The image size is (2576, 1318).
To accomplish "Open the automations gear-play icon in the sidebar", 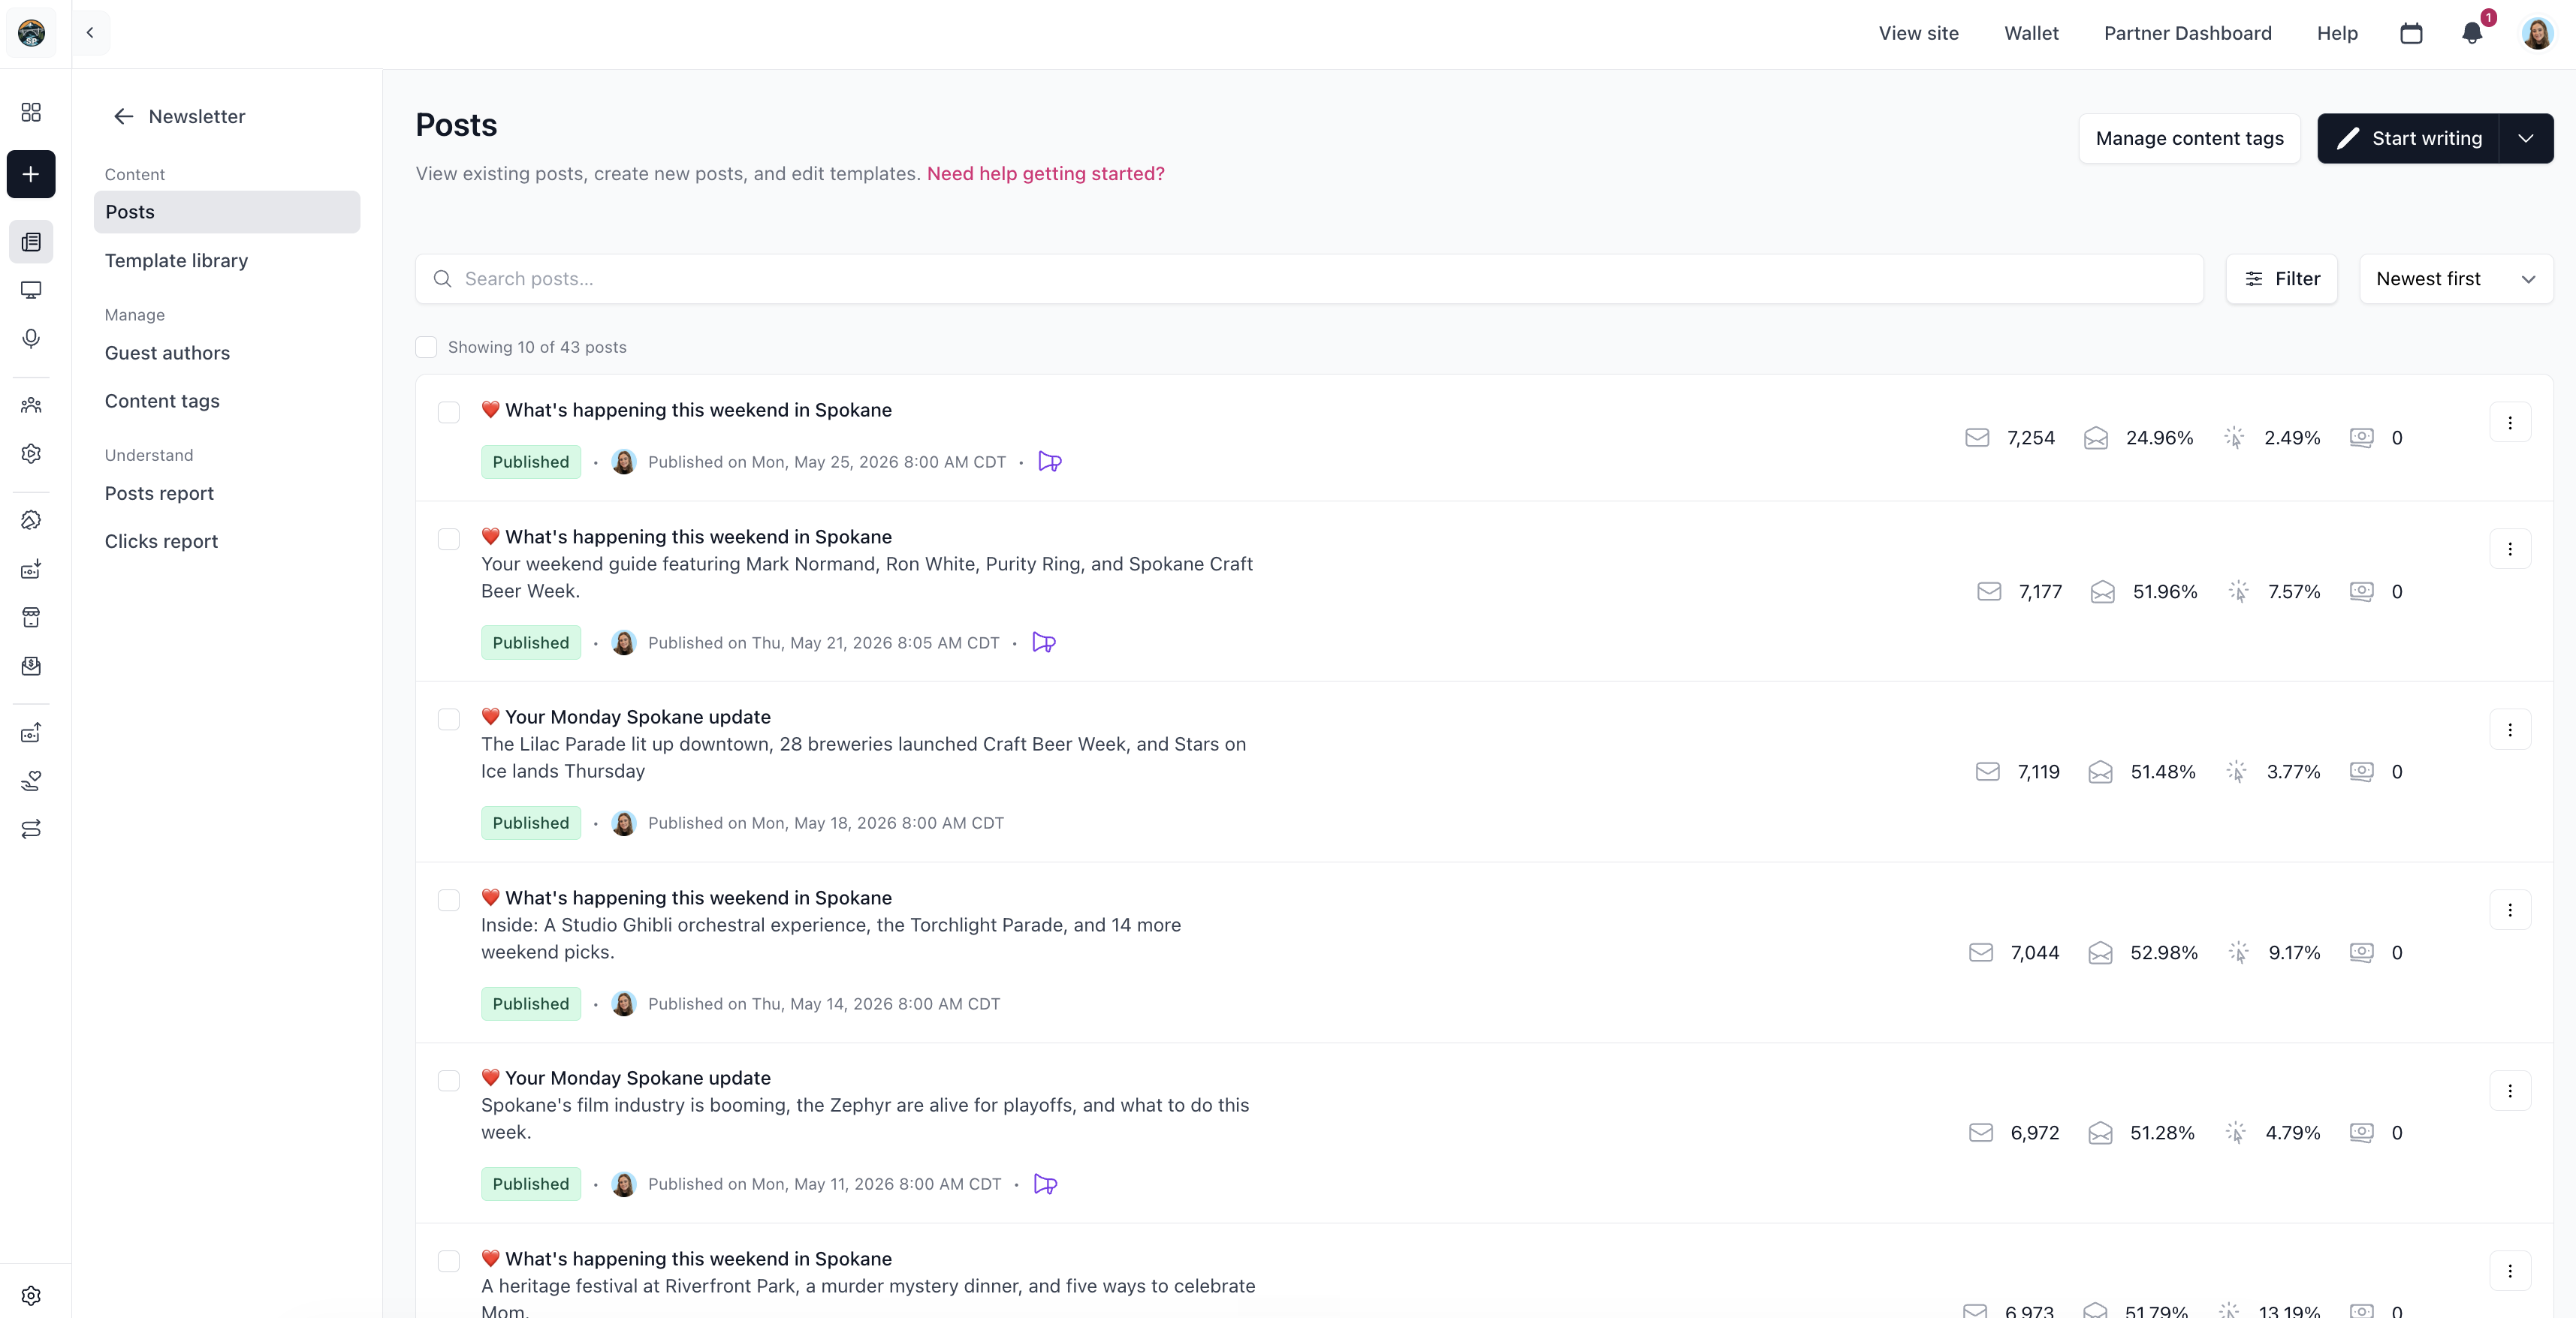I will click(x=31, y=453).
